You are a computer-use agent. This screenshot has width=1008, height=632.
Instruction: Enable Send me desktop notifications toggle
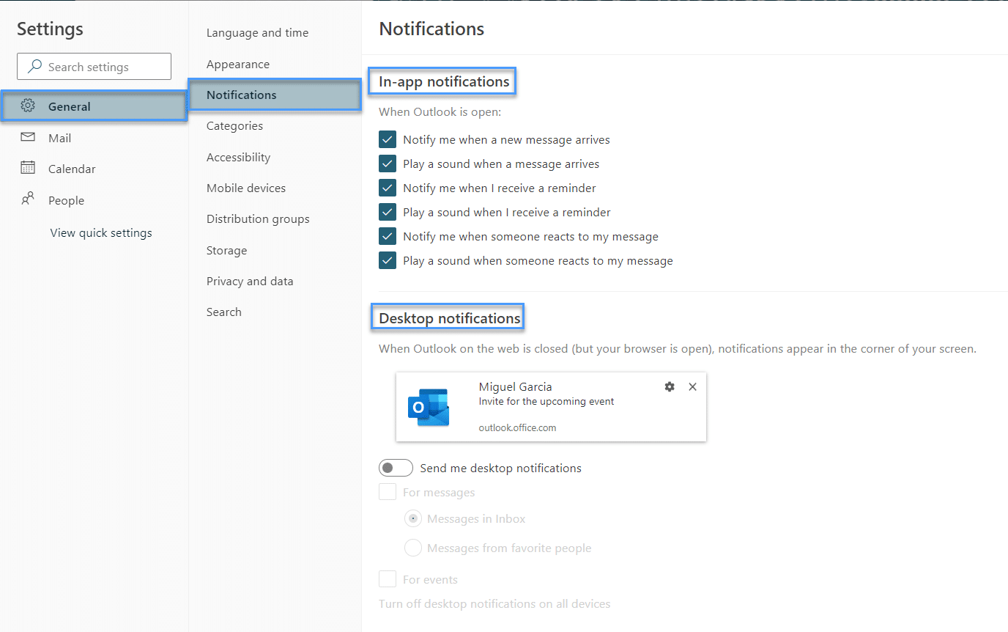pos(396,467)
